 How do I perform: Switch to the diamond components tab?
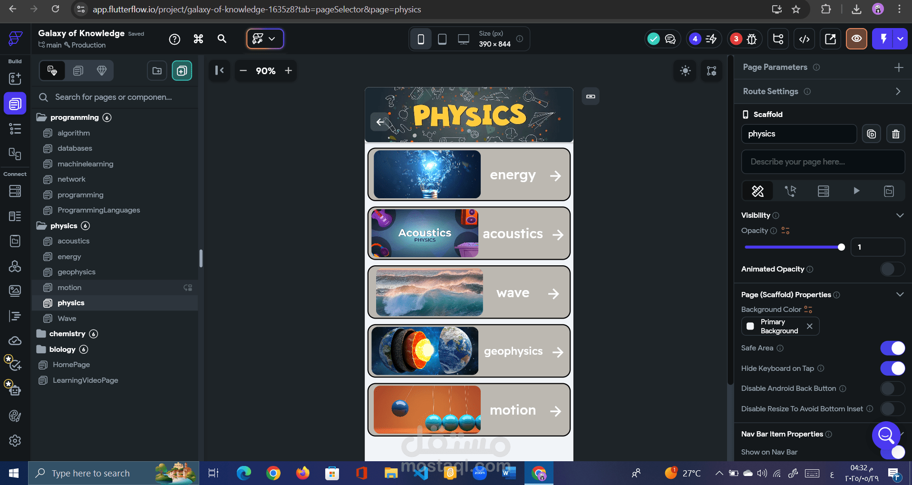point(102,71)
